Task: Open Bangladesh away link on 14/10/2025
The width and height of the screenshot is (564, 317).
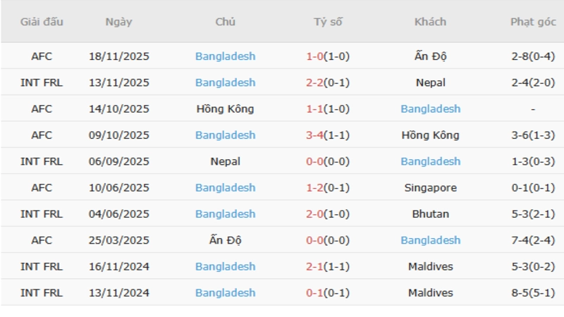Action: tap(430, 109)
